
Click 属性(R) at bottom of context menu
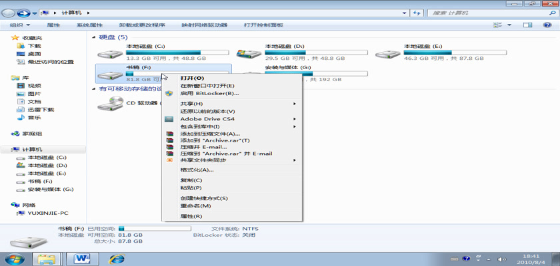pyautogui.click(x=191, y=216)
